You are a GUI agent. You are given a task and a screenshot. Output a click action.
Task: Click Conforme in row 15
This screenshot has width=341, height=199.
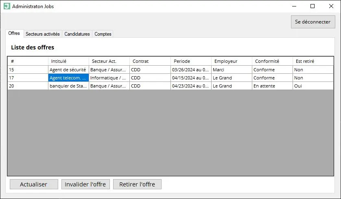click(272, 70)
